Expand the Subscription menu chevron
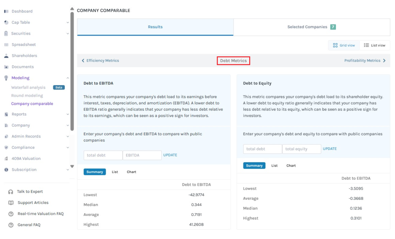Viewport: 395px width, 239px height. coord(68,170)
